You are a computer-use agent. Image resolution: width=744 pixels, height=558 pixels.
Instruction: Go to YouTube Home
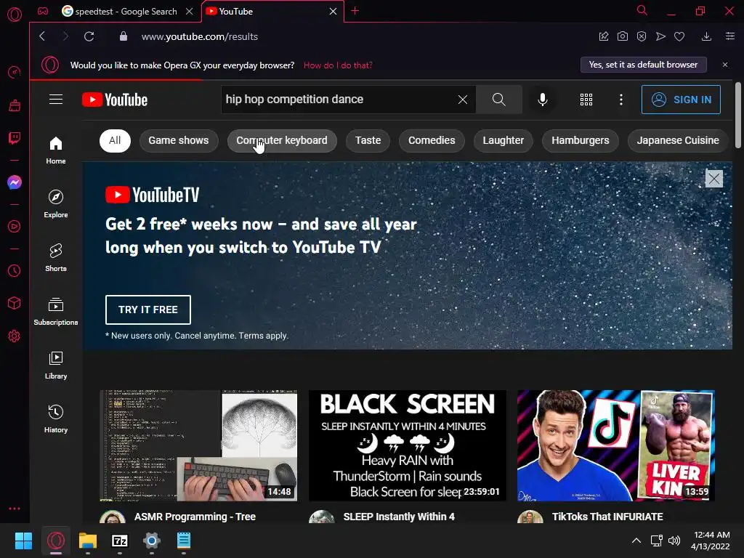click(56, 150)
